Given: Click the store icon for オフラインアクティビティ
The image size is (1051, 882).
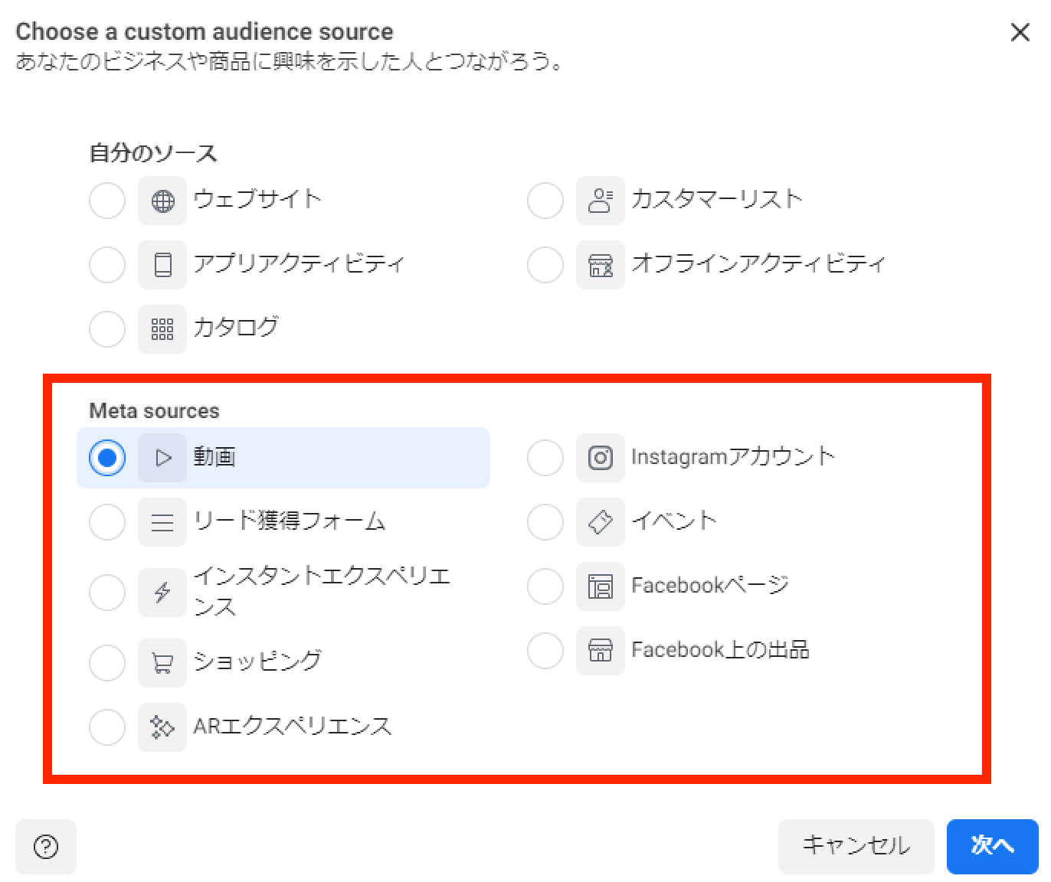Looking at the screenshot, I should (600, 265).
